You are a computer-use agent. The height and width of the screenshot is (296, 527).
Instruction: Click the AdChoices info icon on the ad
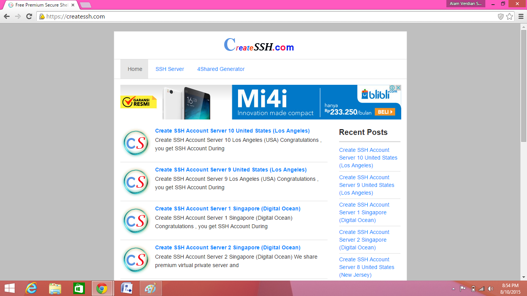[392, 88]
